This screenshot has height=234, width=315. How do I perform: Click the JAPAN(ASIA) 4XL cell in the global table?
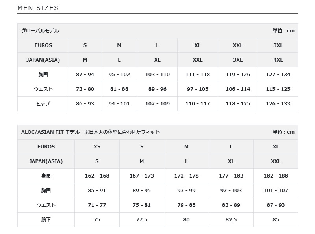278,60
